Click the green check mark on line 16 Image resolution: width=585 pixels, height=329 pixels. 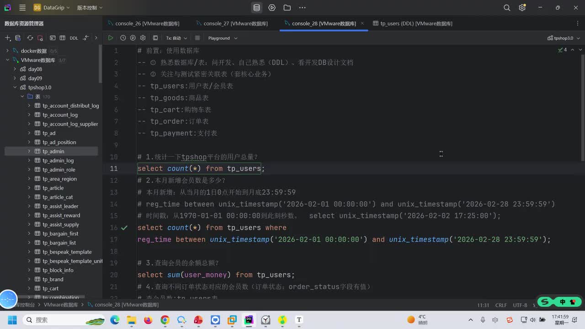pyautogui.click(x=124, y=228)
